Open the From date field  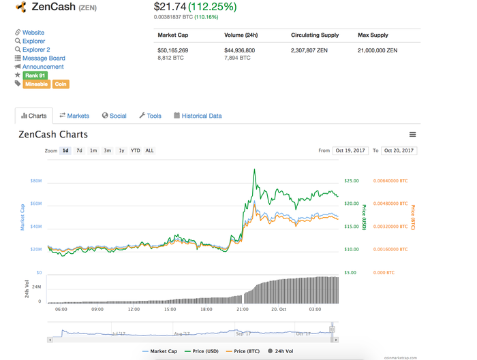(x=351, y=150)
